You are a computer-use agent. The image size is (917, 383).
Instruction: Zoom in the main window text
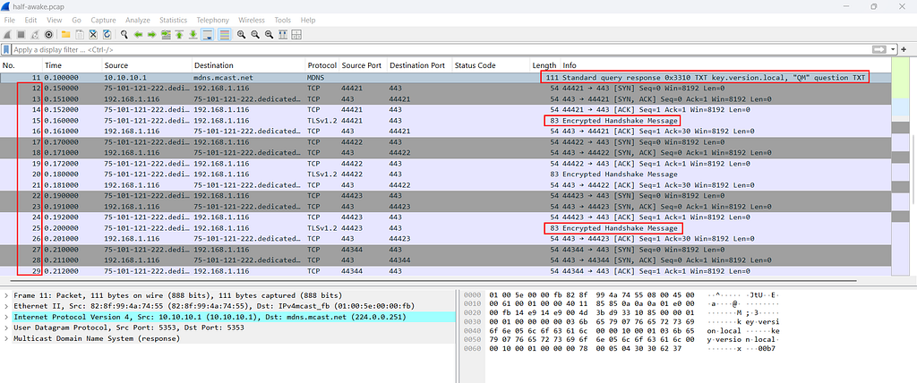tap(241, 35)
